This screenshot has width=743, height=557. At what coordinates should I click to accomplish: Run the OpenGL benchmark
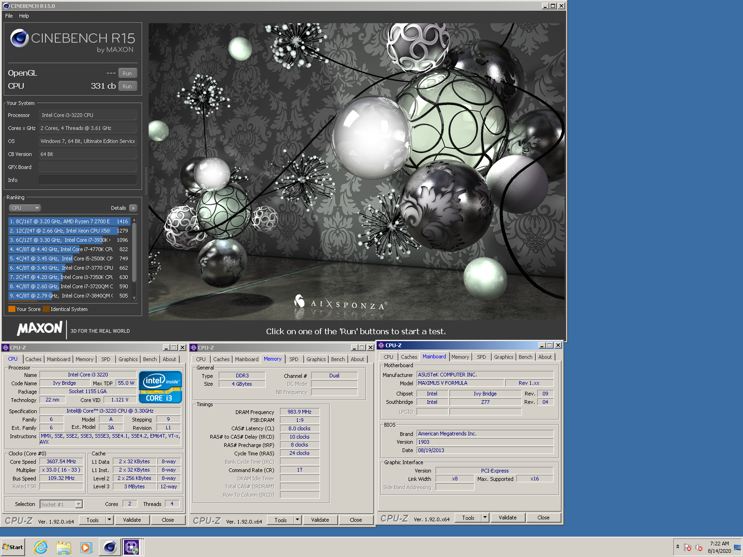click(x=127, y=73)
